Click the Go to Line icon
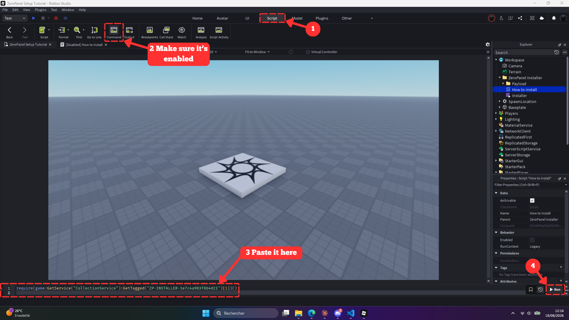This screenshot has width=569, height=320. 94,30
